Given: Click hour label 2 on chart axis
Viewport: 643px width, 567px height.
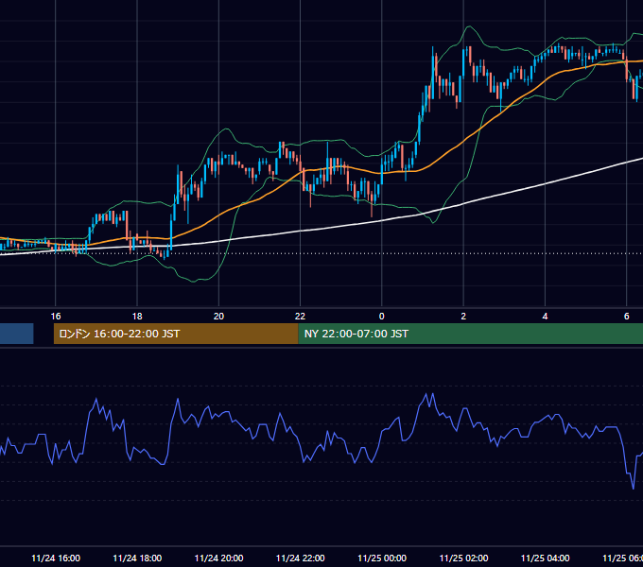Looking at the screenshot, I should (463, 317).
